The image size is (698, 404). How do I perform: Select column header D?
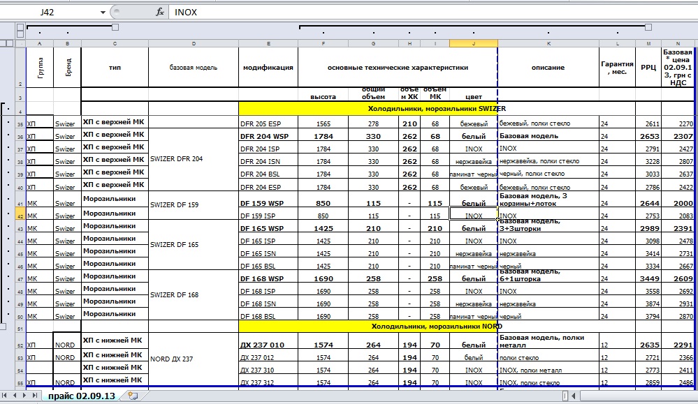194,43
